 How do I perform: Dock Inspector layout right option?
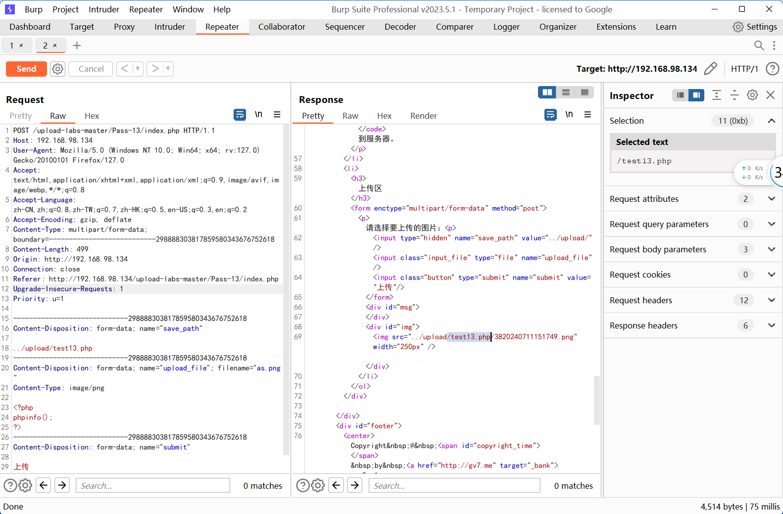tap(696, 95)
